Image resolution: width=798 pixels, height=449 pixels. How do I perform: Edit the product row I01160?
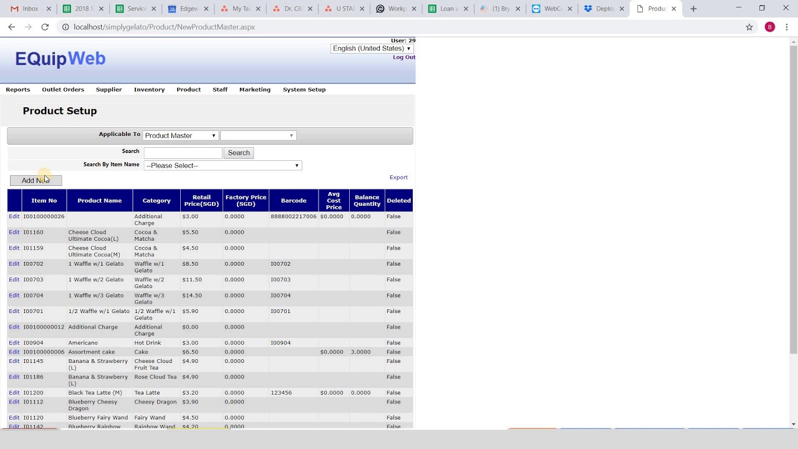click(14, 232)
